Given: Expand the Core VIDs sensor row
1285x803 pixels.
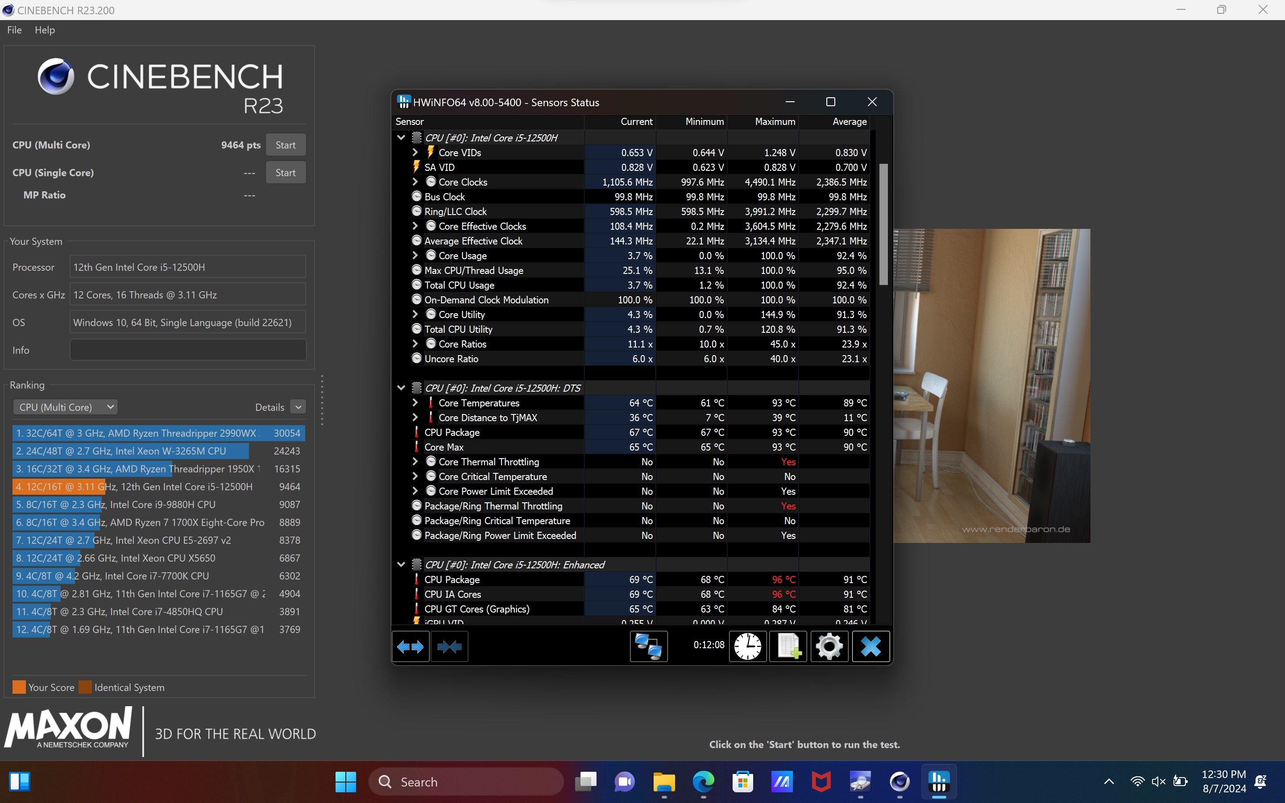Looking at the screenshot, I should click(415, 152).
